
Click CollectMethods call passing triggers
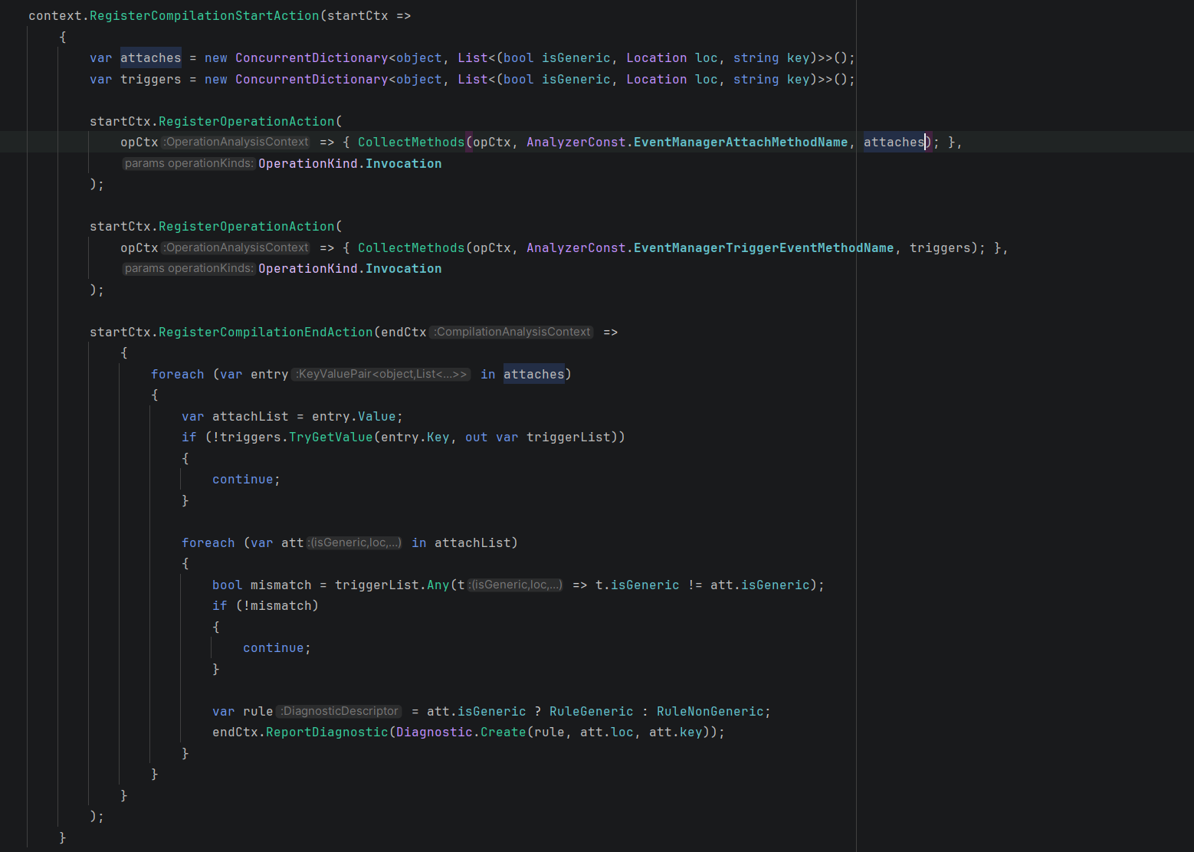(412, 247)
